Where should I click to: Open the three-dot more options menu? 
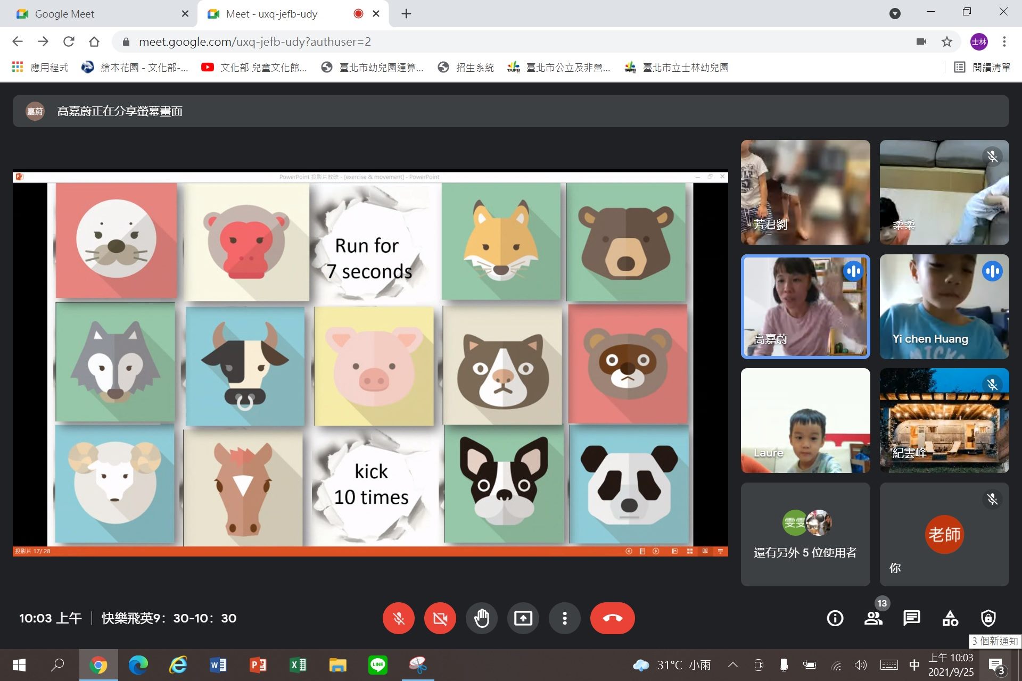point(565,618)
